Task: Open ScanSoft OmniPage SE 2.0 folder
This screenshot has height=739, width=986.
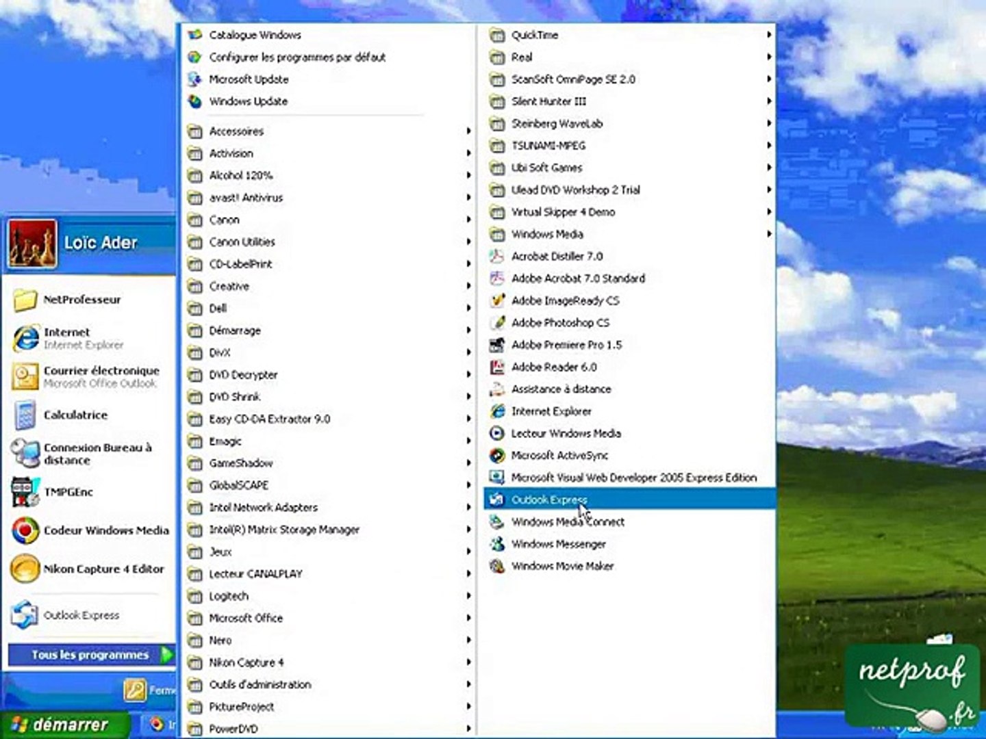Action: (x=630, y=79)
